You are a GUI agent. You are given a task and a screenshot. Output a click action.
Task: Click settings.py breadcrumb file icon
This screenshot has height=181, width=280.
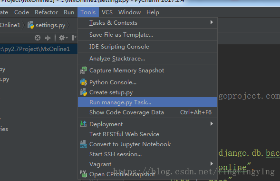31,25
